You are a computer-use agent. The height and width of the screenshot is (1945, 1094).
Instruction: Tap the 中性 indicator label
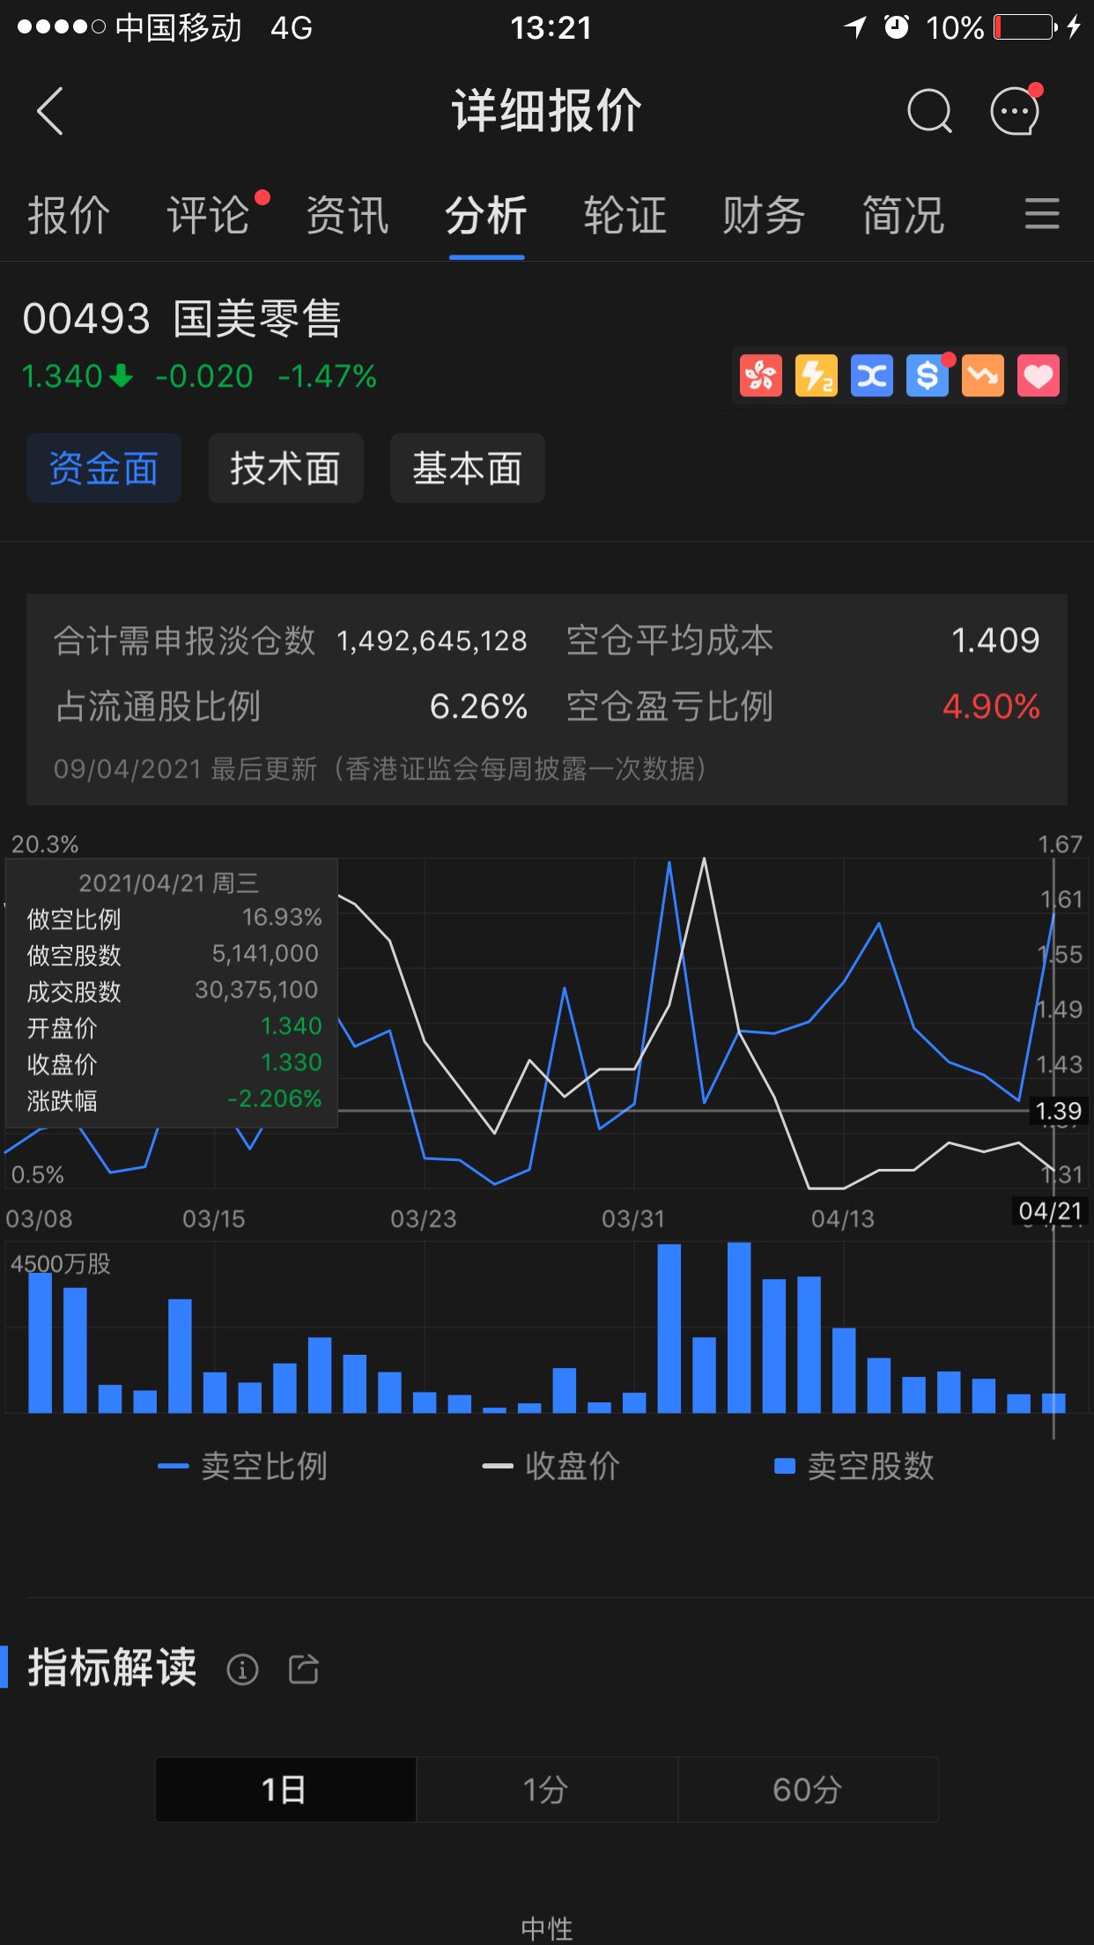(547, 1929)
